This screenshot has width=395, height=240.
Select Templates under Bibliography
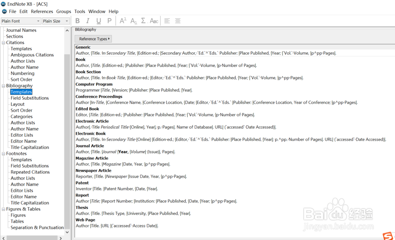(21, 92)
